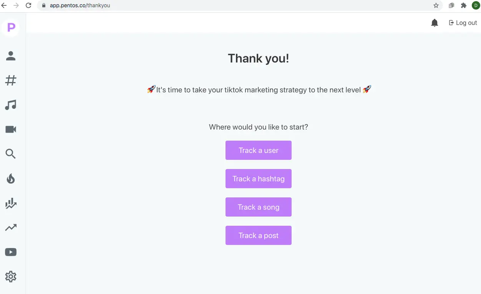The height and width of the screenshot is (294, 481).
Task: Open videos section camera icon
Action: click(x=11, y=130)
